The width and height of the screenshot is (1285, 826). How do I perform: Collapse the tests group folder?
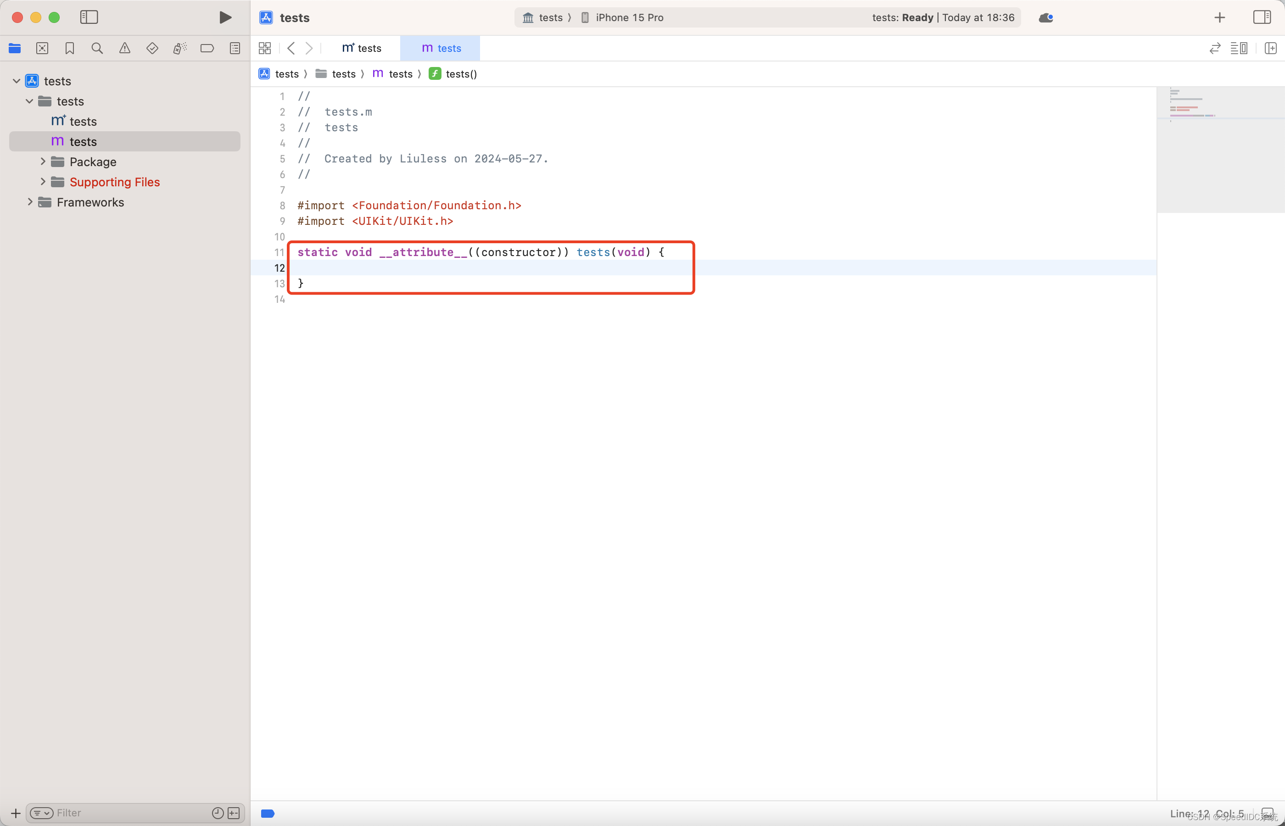(29, 101)
